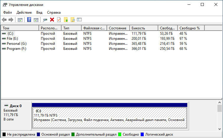This screenshot has height=138, width=223.
Task: Click the connect/rescan disk toolbar icon
Action: [x=45, y=20]
